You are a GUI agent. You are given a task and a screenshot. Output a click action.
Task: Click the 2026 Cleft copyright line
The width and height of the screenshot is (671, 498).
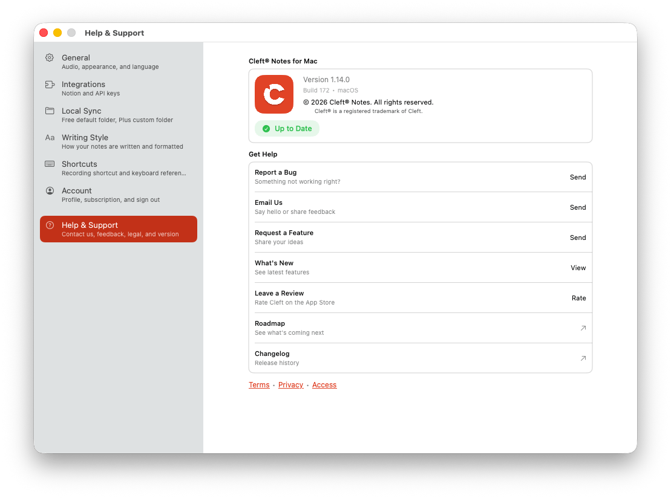[368, 102]
